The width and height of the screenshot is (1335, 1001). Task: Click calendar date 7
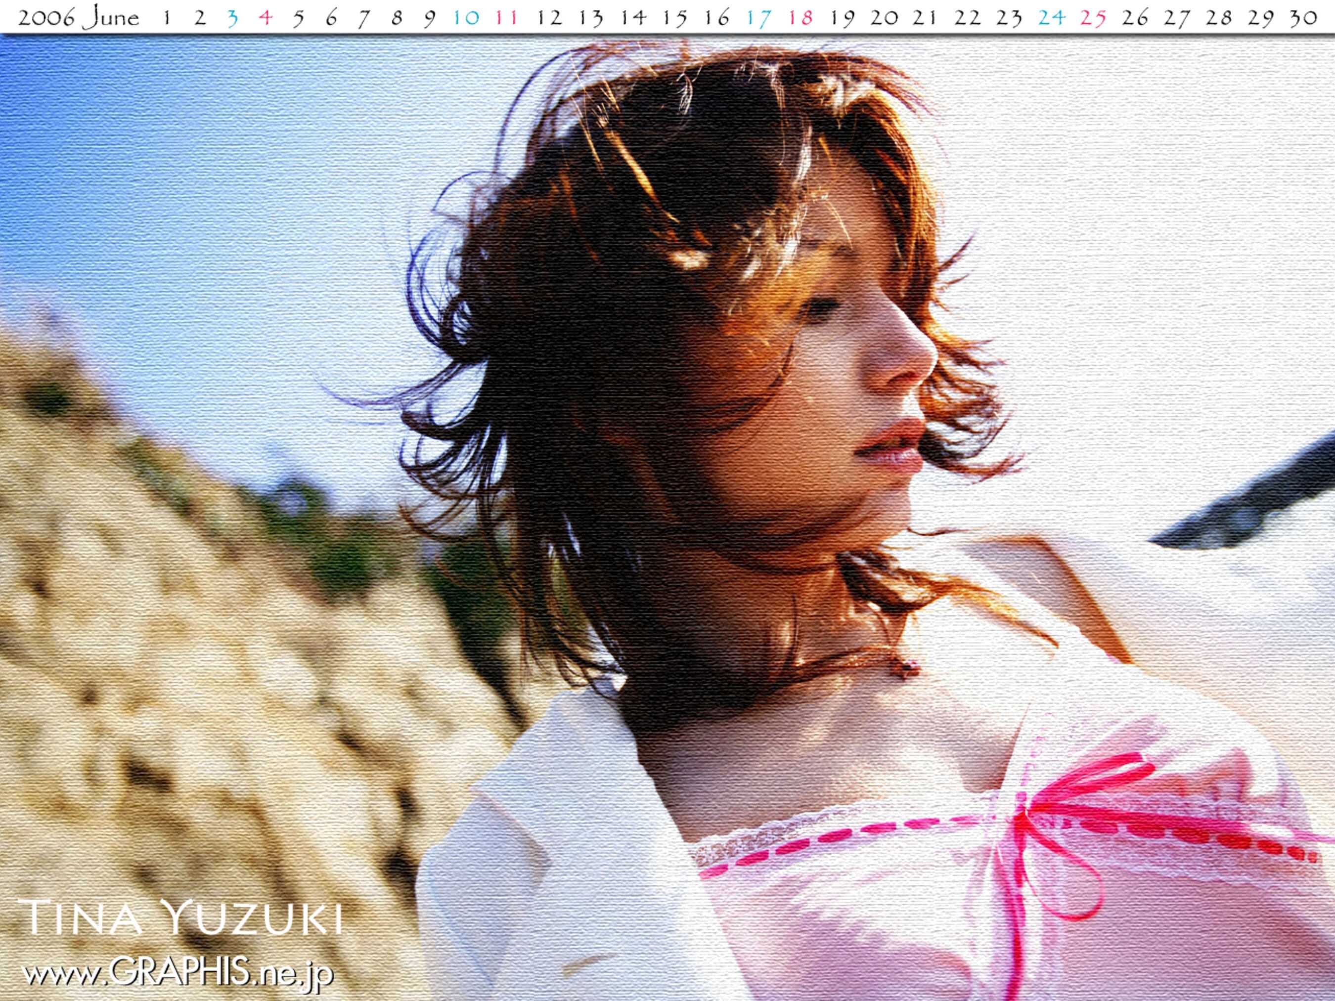tap(363, 18)
